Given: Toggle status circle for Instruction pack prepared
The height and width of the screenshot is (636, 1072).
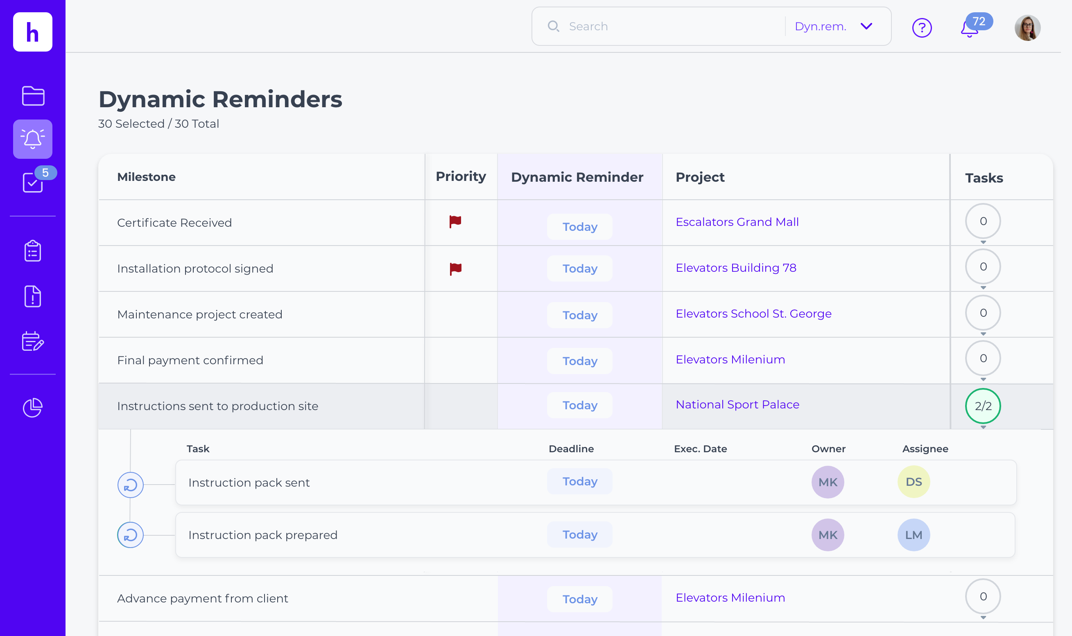Looking at the screenshot, I should 130,535.
